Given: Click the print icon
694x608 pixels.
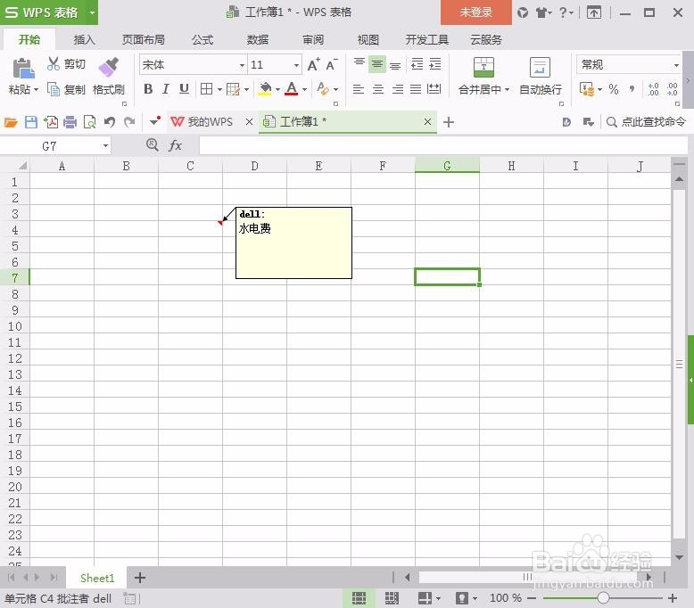Looking at the screenshot, I should tap(70, 122).
